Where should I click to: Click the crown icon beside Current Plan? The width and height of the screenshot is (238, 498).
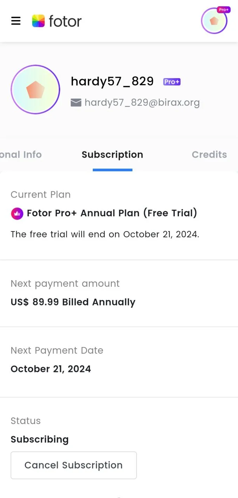click(17, 214)
